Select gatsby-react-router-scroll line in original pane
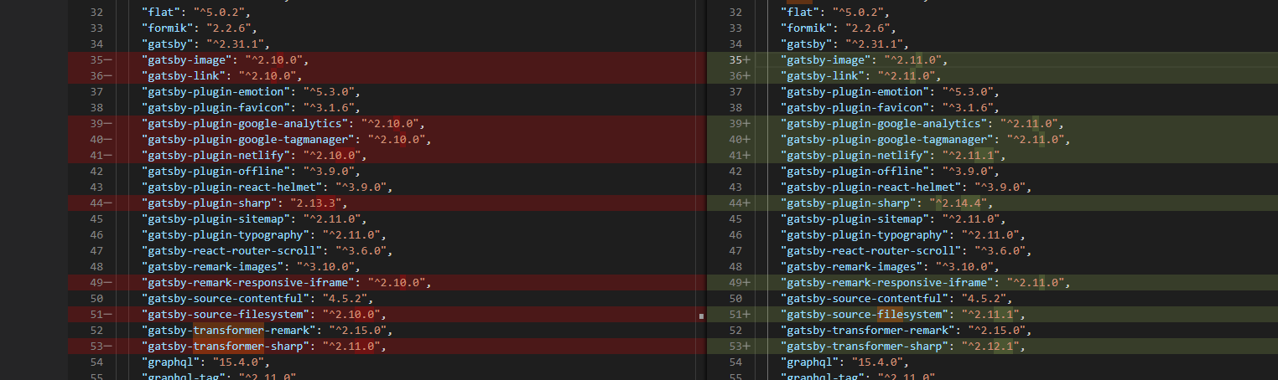Screen dimensions: 1278x380 (x=268, y=251)
